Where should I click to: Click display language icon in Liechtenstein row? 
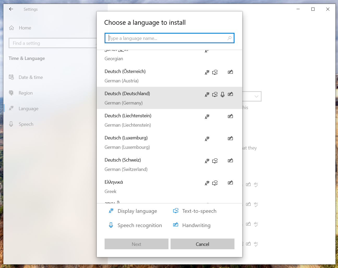point(207,117)
